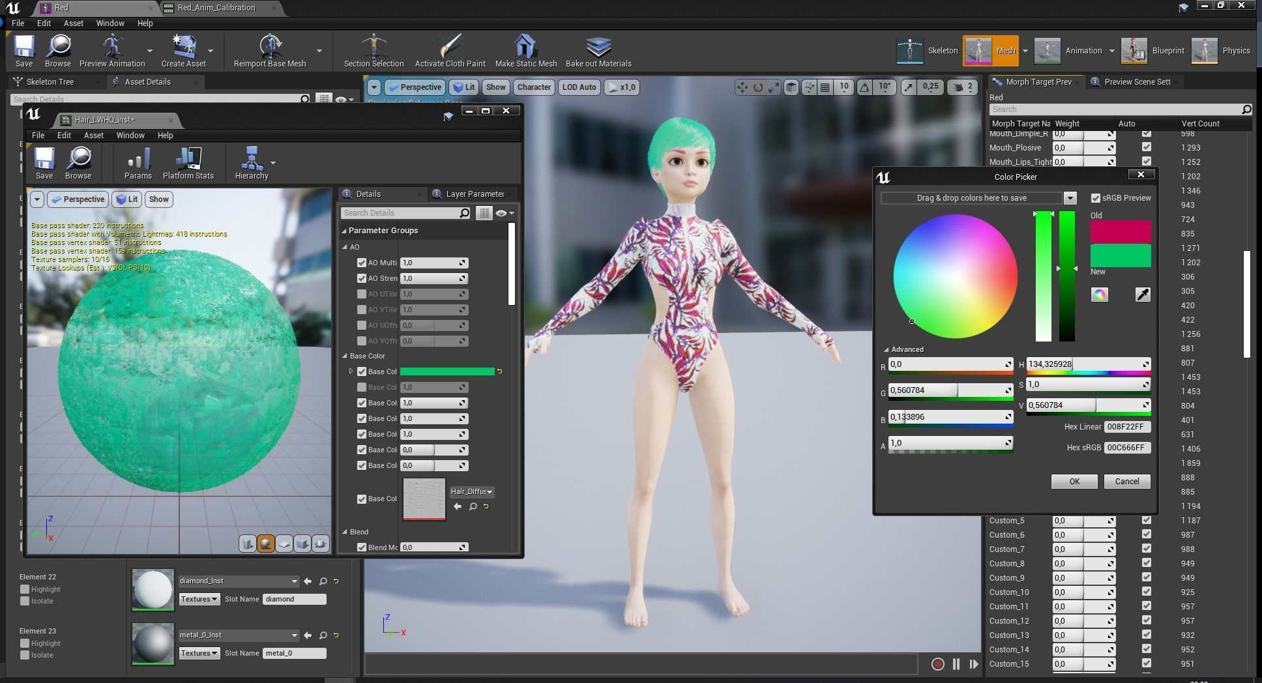Switch to Animation editor mode
The height and width of the screenshot is (683, 1262).
(1068, 51)
